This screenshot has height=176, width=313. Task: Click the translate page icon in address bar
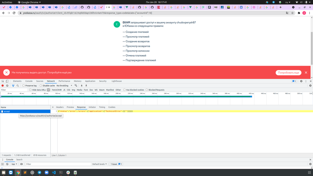point(287,13)
